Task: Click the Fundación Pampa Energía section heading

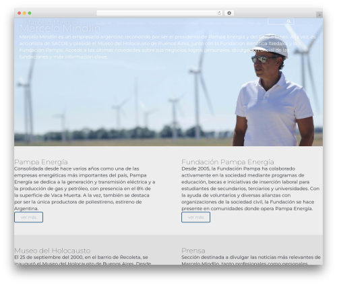Action: 228,162
